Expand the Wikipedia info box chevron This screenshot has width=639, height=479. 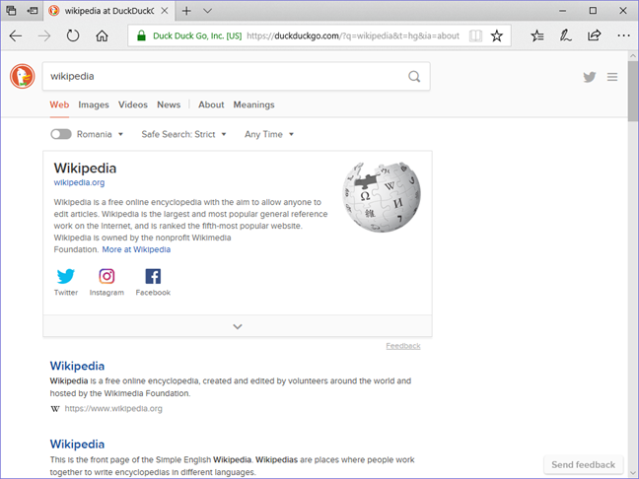click(238, 326)
